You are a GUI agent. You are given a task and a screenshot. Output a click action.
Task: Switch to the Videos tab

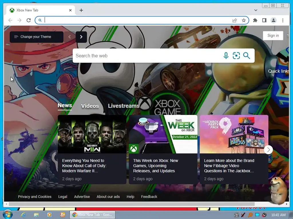coord(90,106)
